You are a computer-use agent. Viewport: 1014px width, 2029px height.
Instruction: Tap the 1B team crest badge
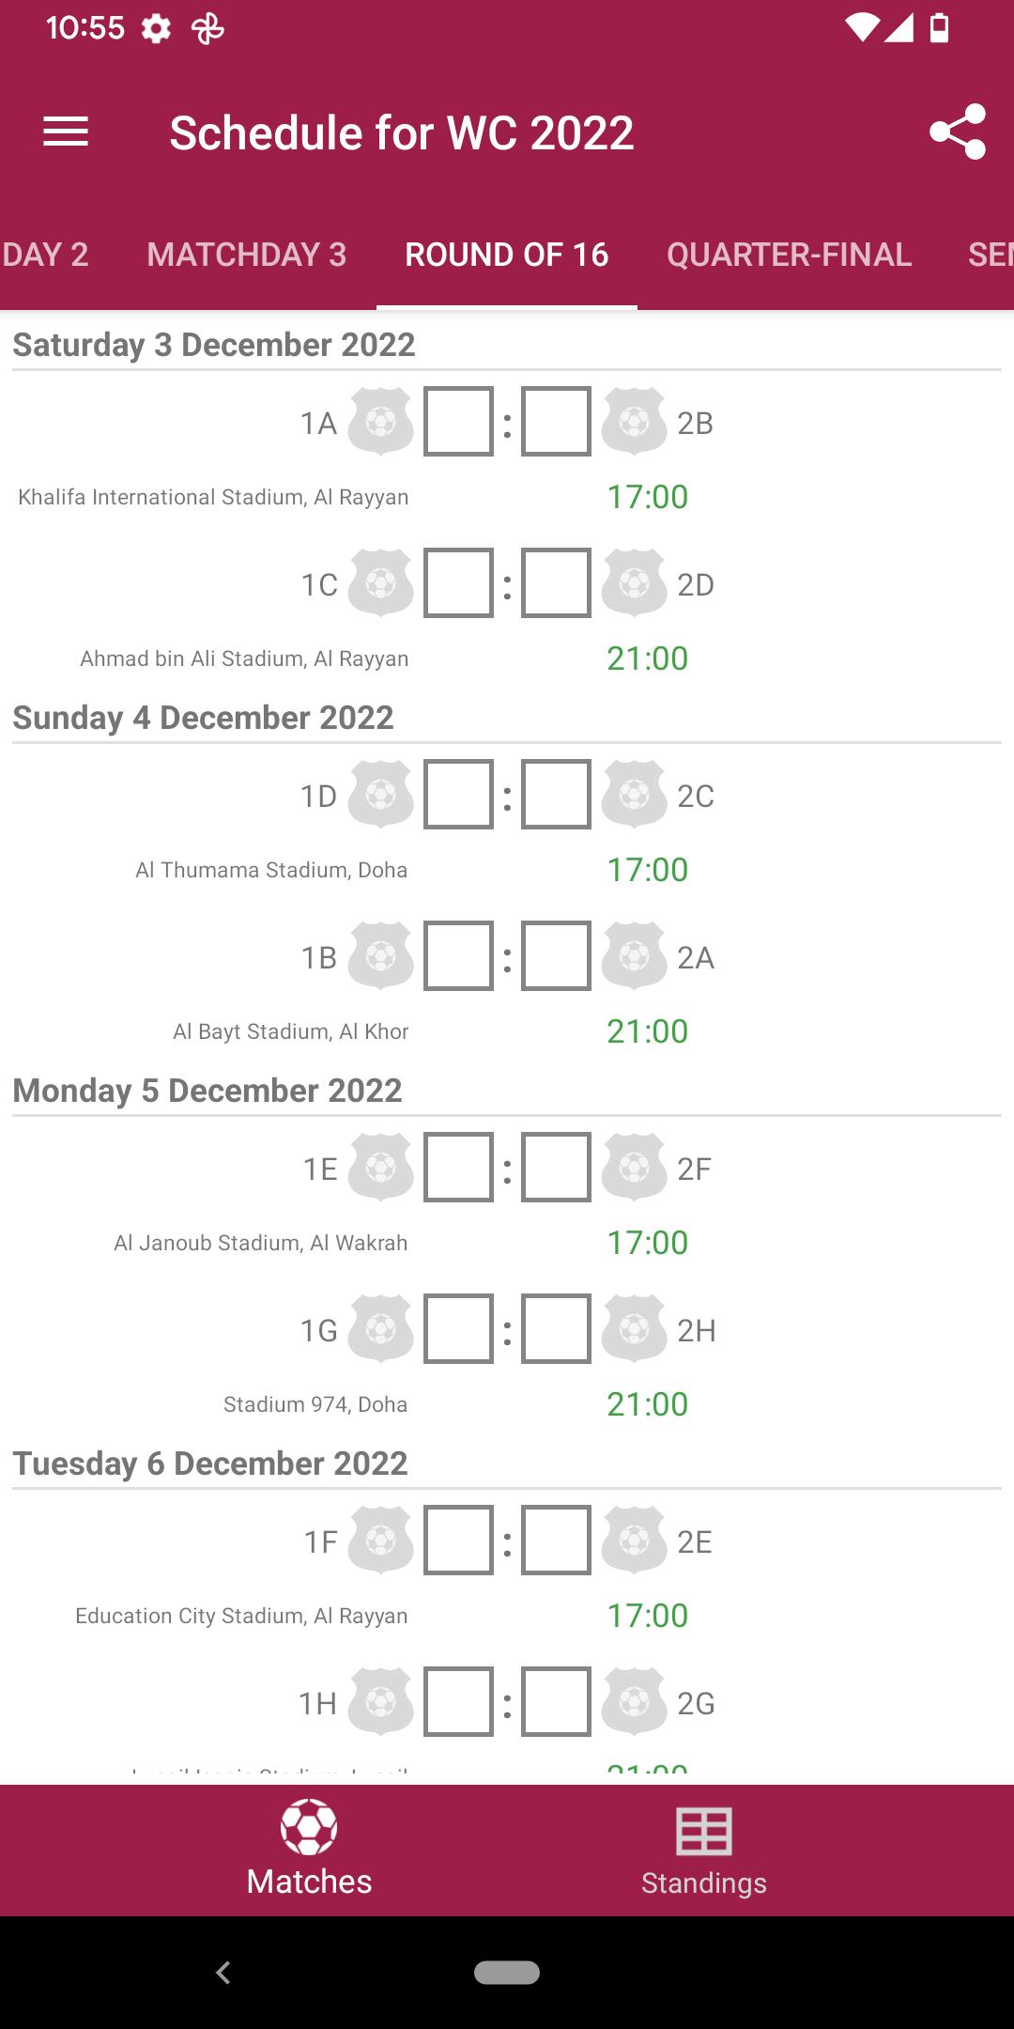pyautogui.click(x=380, y=956)
